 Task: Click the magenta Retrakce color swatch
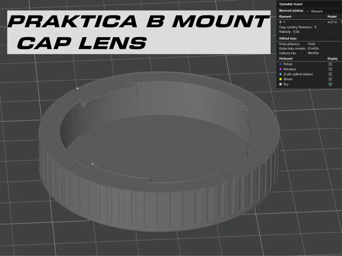click(281, 69)
